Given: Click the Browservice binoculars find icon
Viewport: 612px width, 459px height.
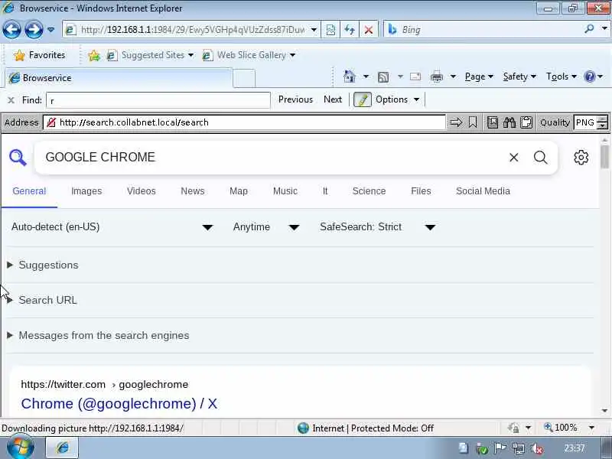Looking at the screenshot, I should tap(509, 122).
